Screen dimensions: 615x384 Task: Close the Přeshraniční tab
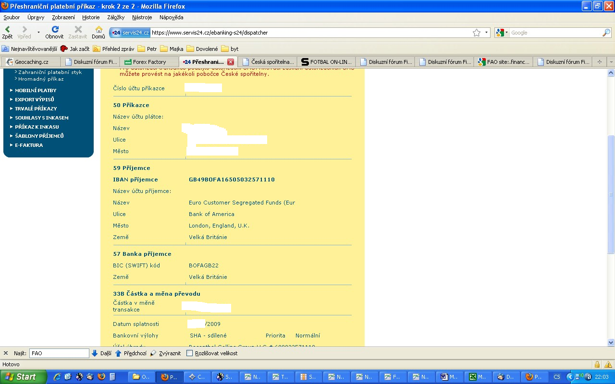pyautogui.click(x=231, y=62)
